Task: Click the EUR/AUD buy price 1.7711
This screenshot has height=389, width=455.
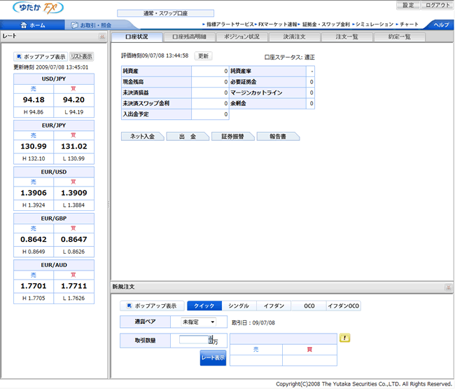Action: [x=73, y=286]
